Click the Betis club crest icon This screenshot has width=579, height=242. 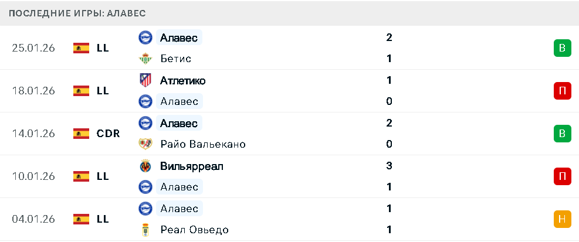(144, 59)
